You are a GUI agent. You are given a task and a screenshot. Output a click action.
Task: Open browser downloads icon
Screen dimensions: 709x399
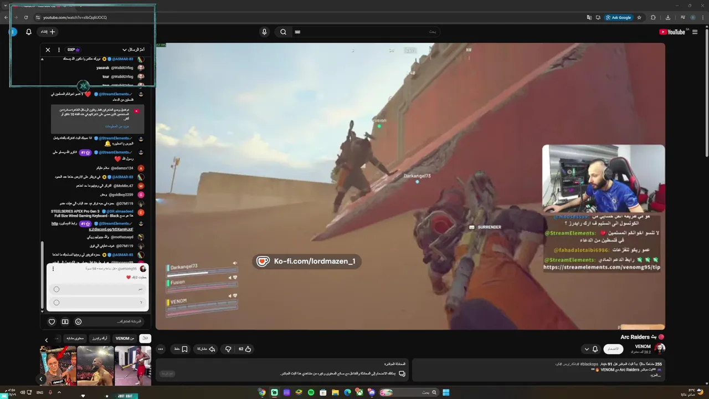coord(668,17)
